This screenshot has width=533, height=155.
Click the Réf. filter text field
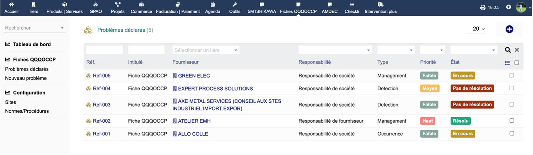click(104, 50)
